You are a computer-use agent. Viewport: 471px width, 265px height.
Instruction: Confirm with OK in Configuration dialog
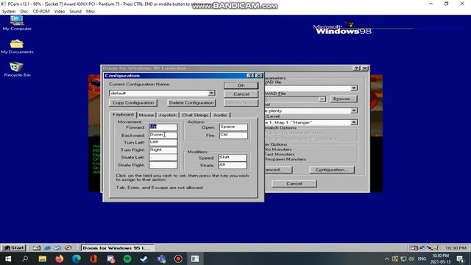(x=241, y=85)
